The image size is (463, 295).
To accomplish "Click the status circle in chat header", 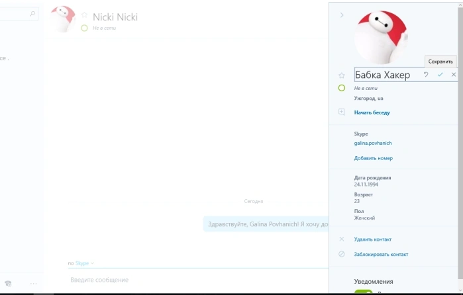I will (84, 28).
